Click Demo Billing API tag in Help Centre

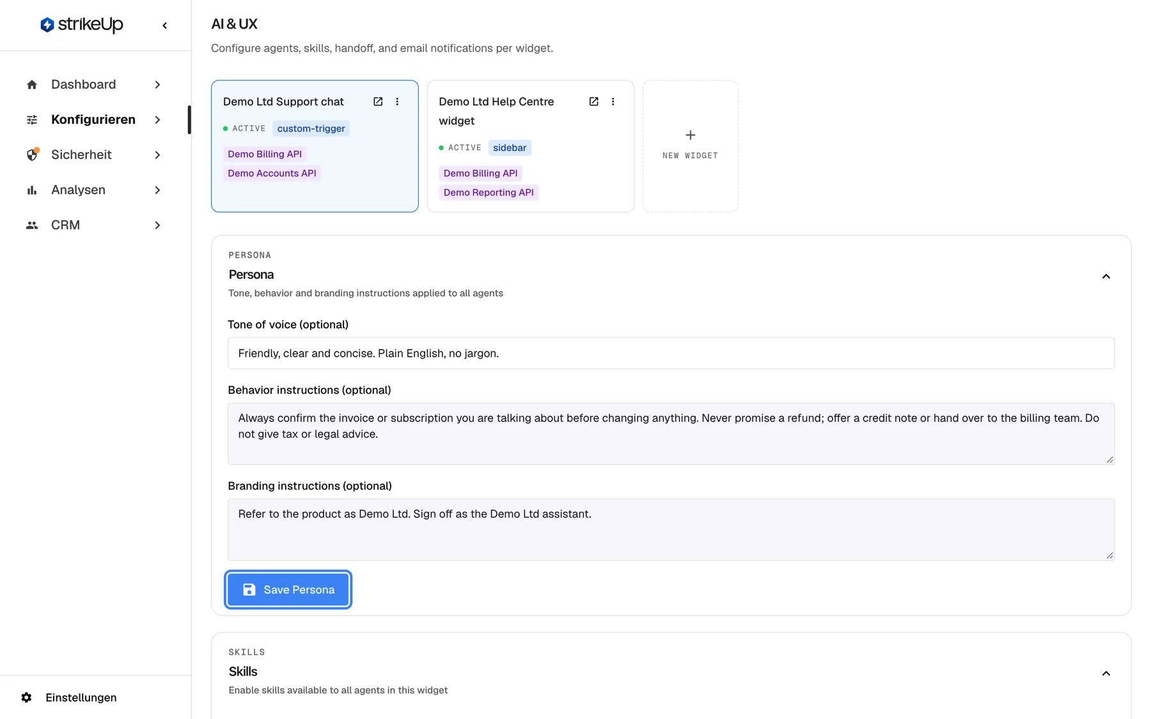[480, 173]
